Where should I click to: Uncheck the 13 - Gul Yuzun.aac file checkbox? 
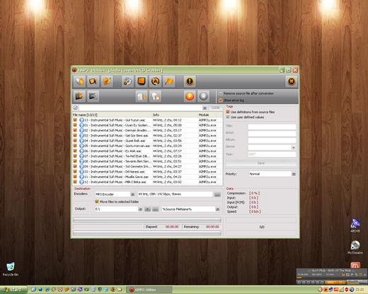(75, 120)
